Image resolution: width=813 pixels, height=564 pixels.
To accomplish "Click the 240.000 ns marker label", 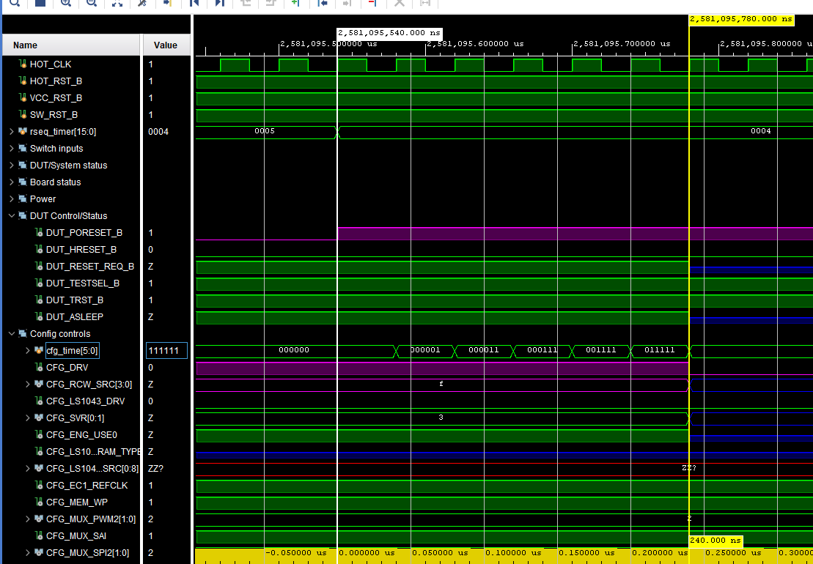I will pyautogui.click(x=716, y=540).
